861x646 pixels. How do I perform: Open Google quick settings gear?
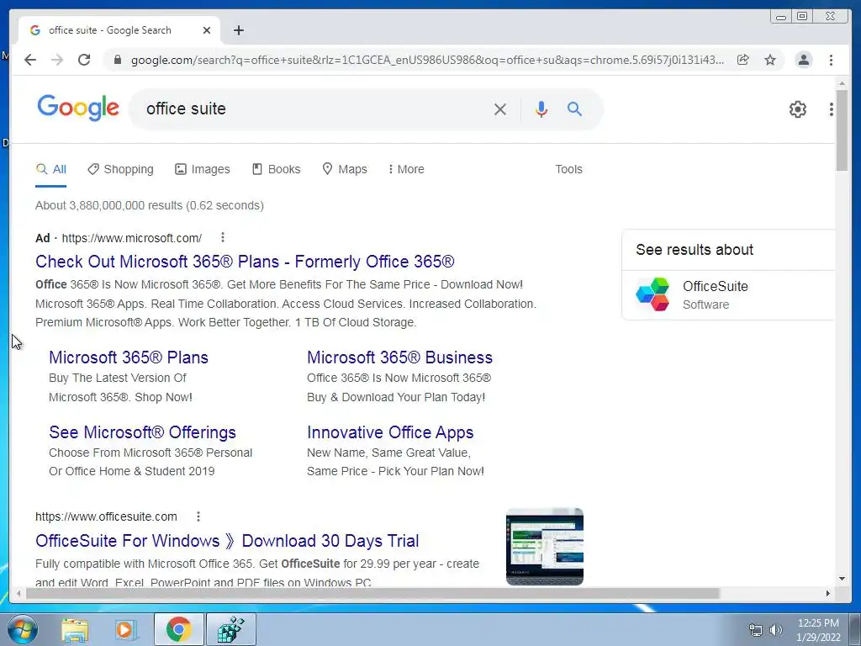[797, 109]
